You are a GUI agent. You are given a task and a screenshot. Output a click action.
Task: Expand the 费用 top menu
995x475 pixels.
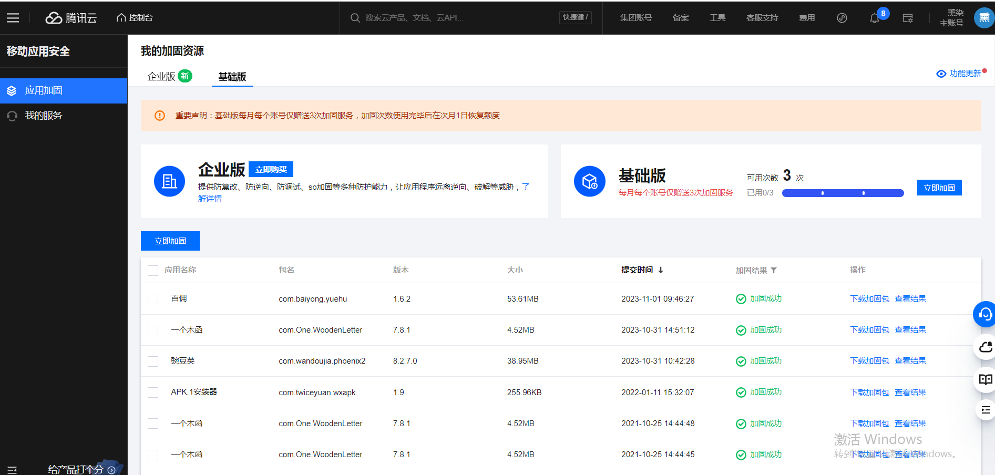click(807, 18)
